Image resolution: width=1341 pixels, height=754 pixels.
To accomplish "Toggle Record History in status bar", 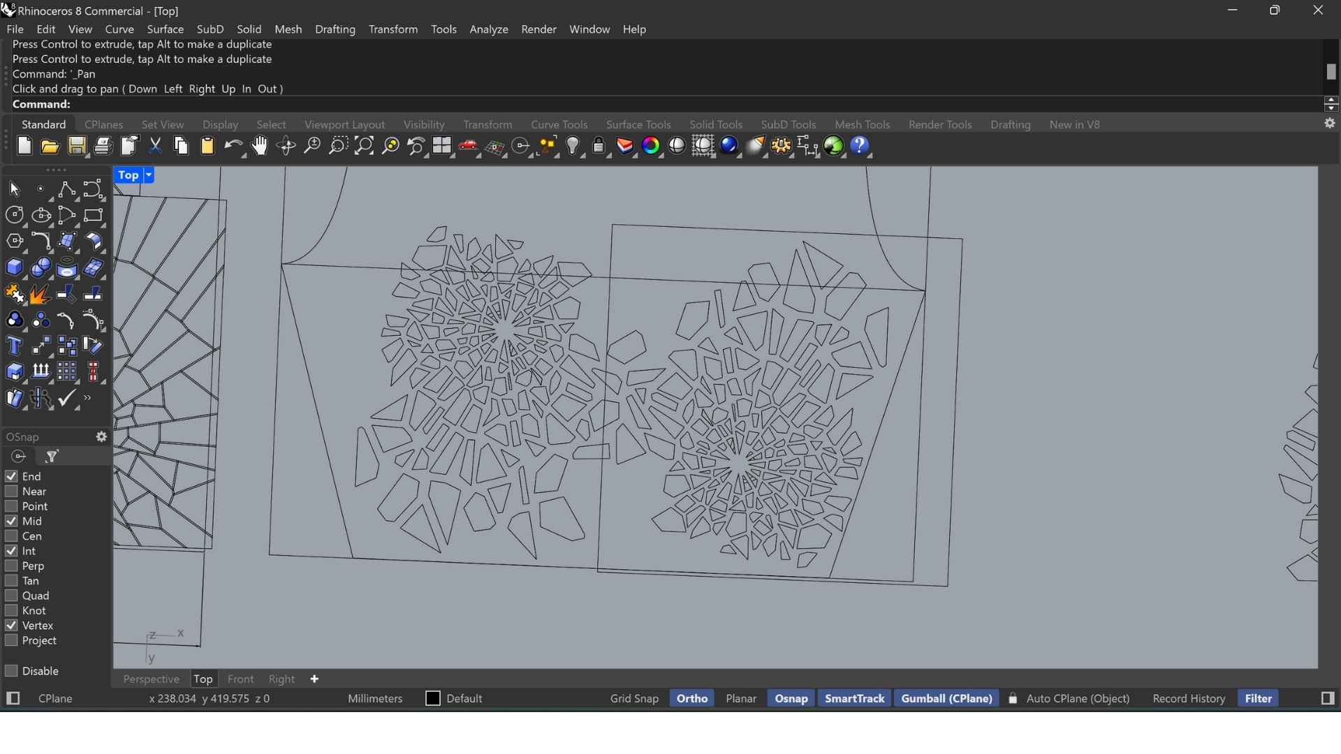I will pyautogui.click(x=1189, y=700).
